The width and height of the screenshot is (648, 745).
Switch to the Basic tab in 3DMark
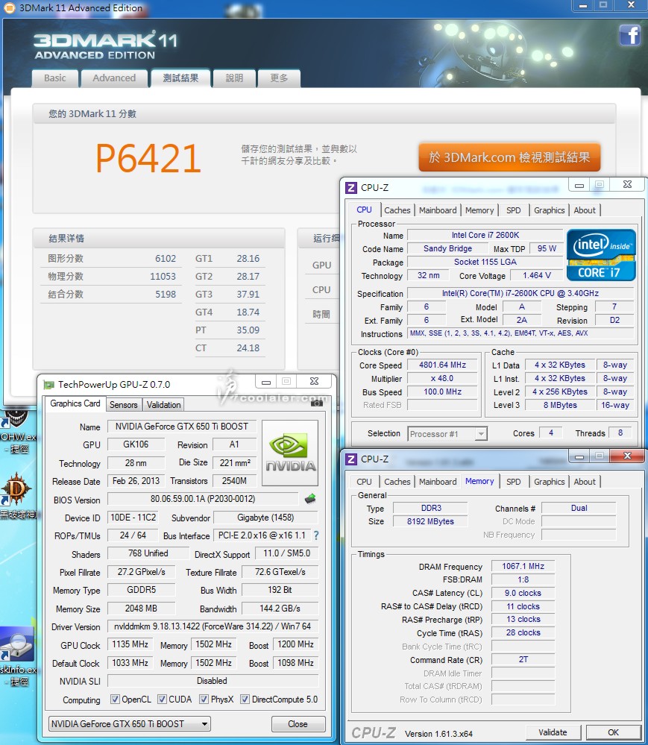[55, 78]
